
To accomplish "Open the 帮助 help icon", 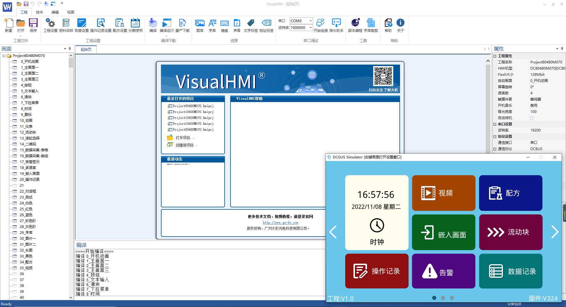I will (388, 25).
